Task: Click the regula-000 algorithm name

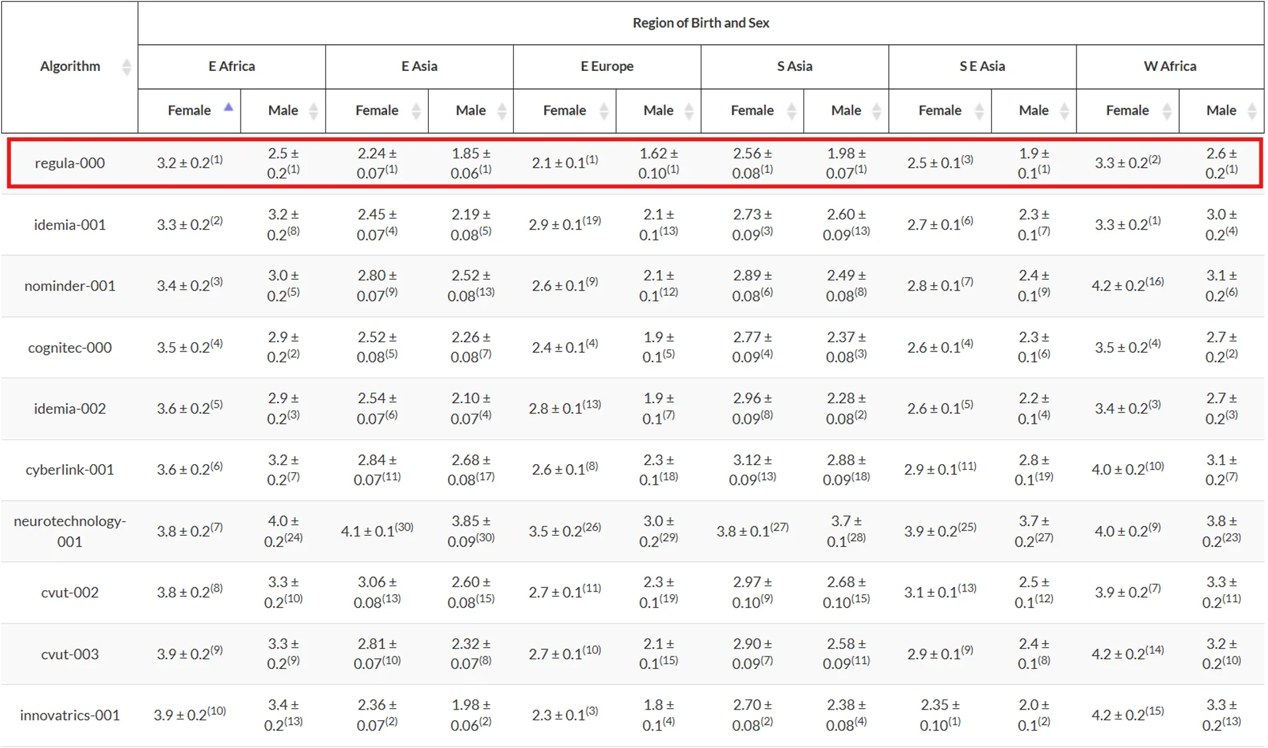Action: point(70,162)
